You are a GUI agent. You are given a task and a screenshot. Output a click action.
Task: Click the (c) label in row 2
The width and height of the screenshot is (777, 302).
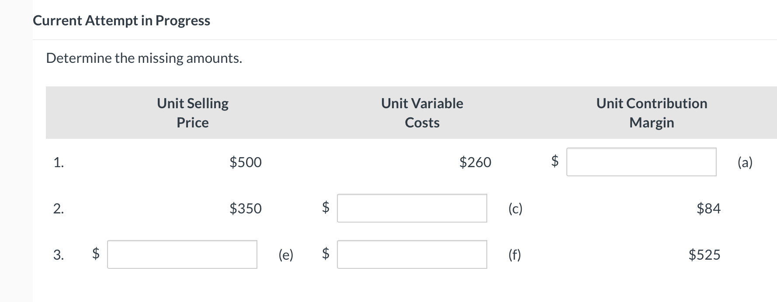click(515, 209)
